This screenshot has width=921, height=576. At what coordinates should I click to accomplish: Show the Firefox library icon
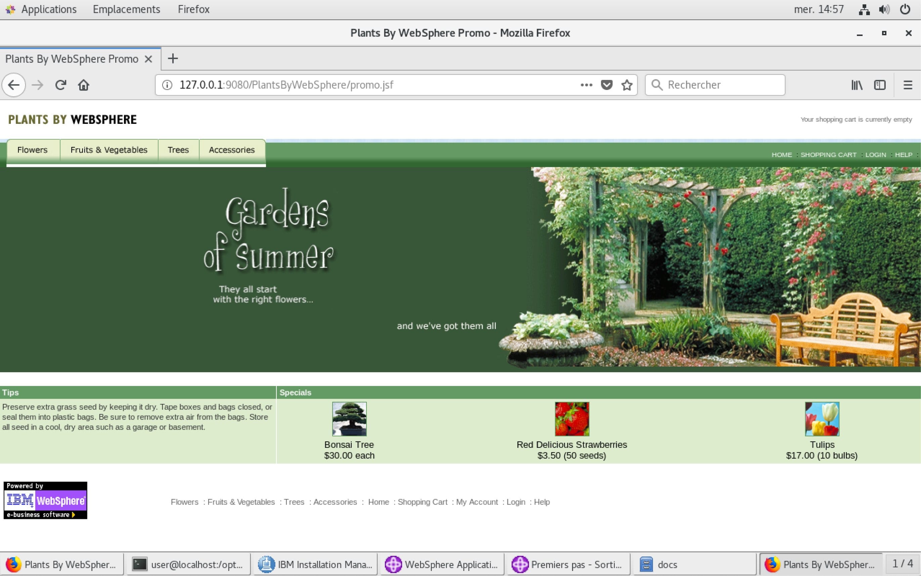[857, 85]
